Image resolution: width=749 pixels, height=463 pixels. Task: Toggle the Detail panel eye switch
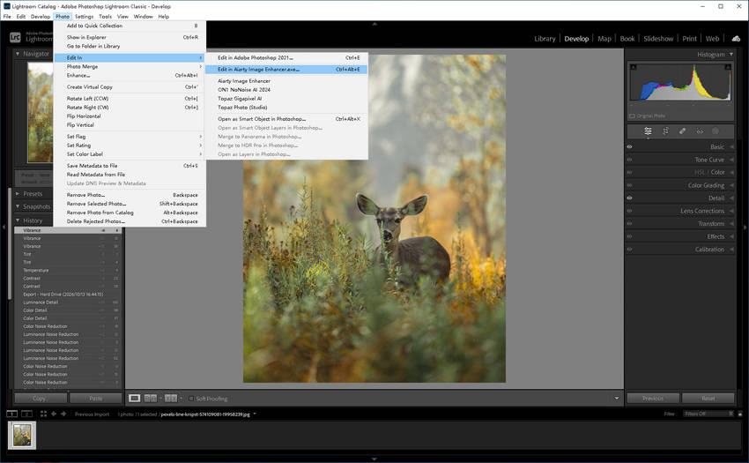click(629, 198)
